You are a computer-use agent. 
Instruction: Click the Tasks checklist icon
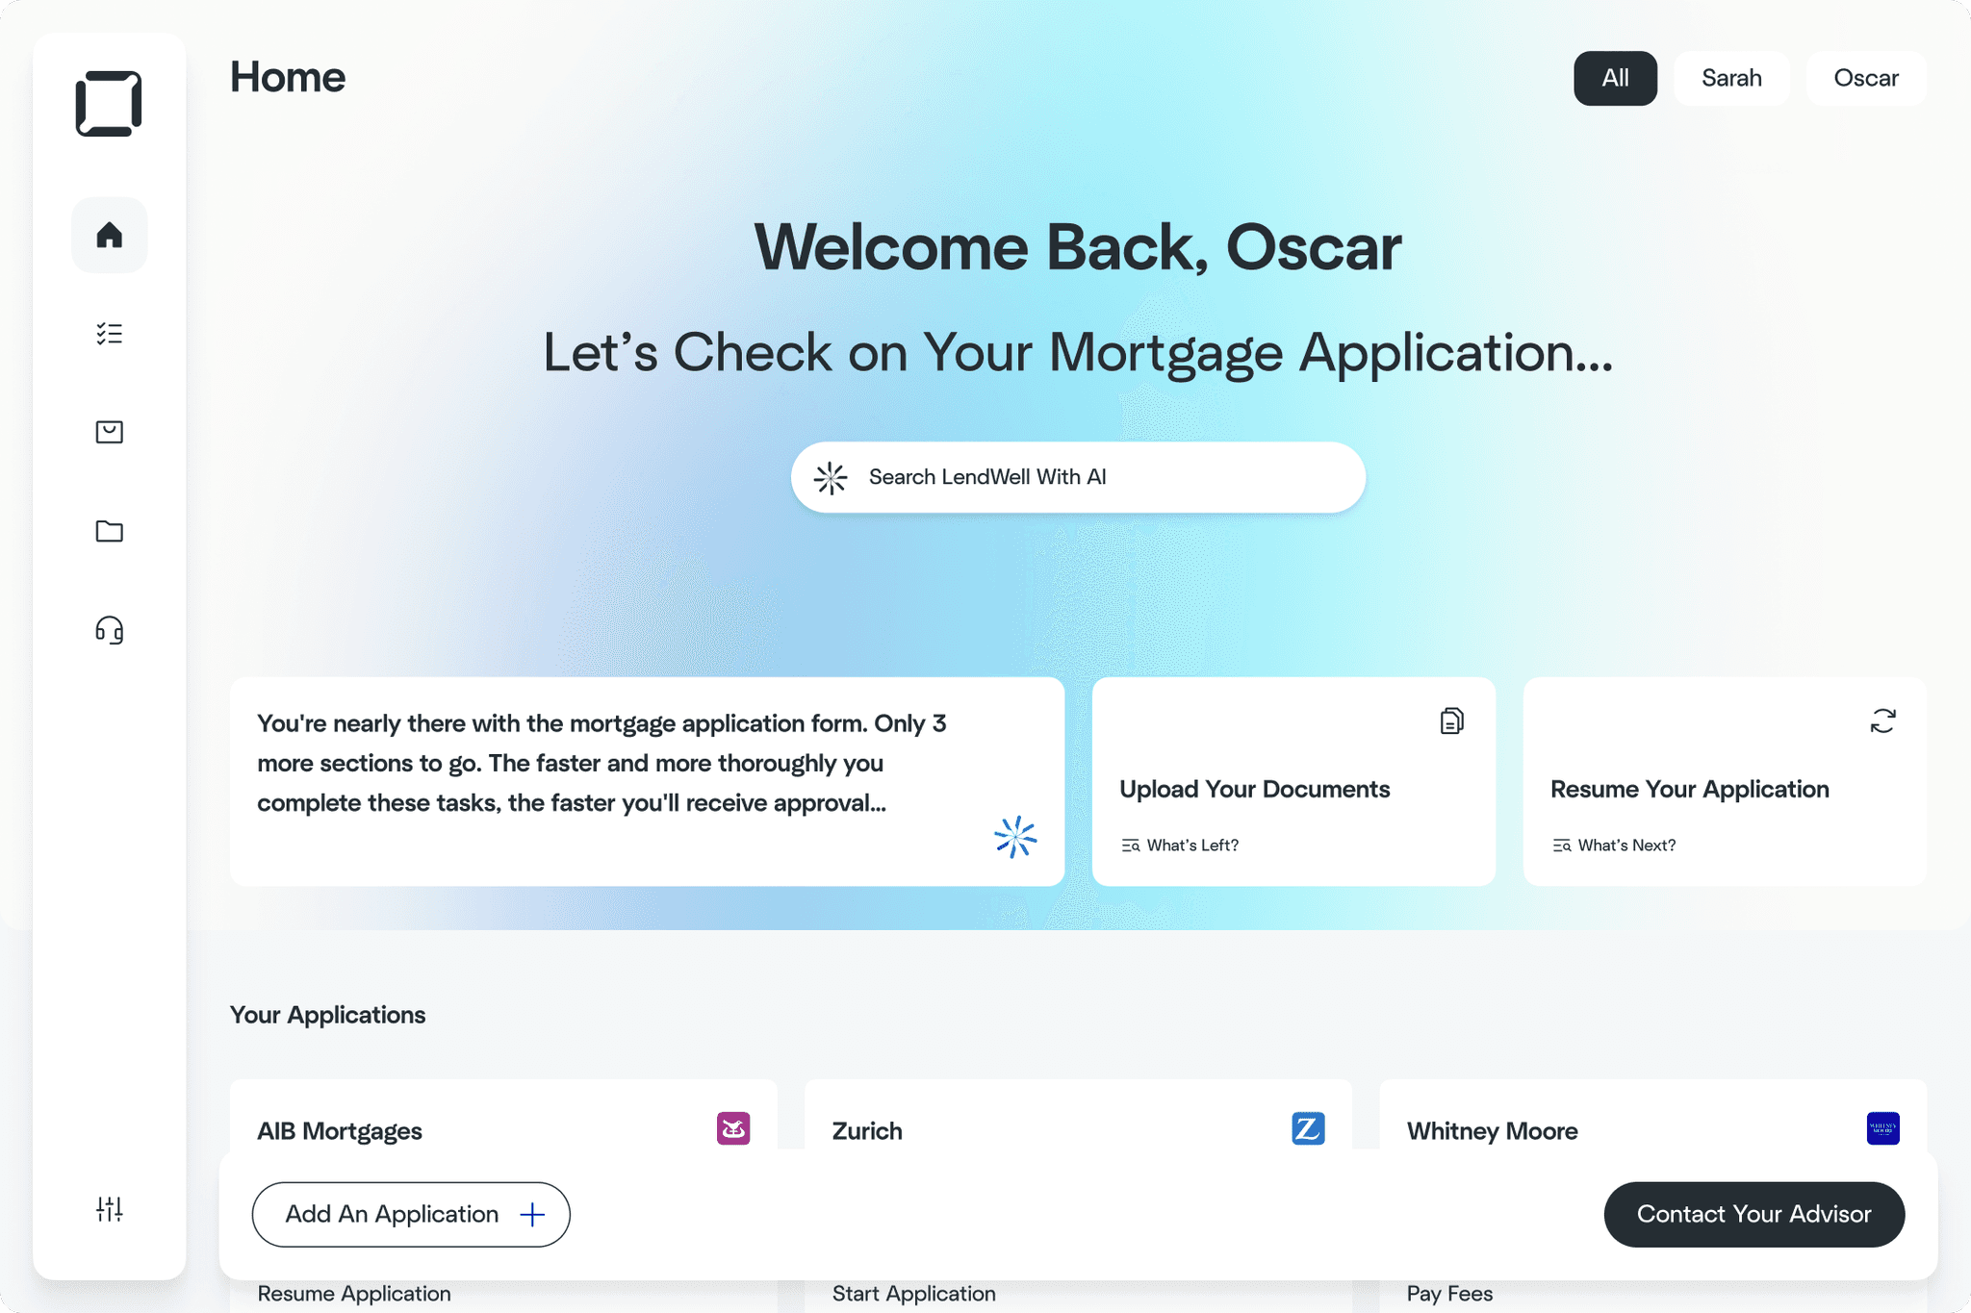tap(109, 333)
